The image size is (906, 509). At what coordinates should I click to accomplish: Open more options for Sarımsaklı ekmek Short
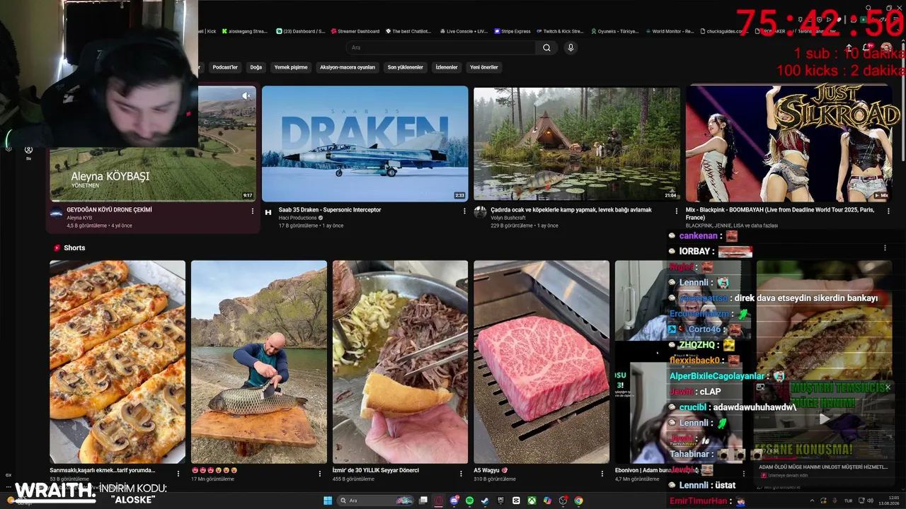point(178,473)
